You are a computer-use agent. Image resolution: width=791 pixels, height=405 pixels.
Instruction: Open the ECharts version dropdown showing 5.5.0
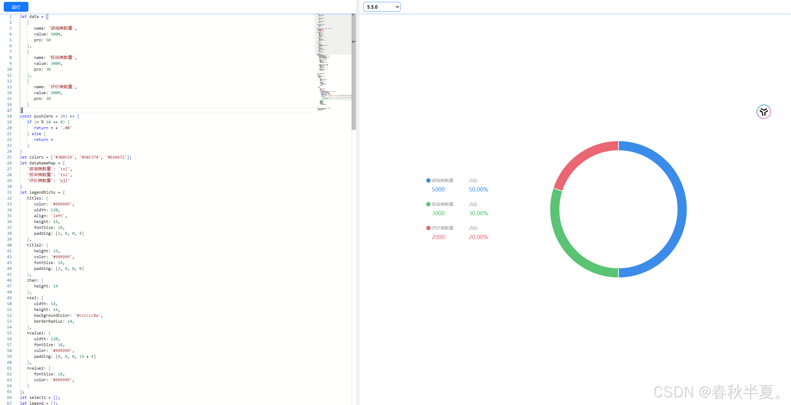382,6
